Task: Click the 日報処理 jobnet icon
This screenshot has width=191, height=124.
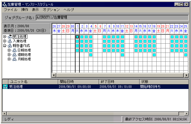Action: point(14,50)
